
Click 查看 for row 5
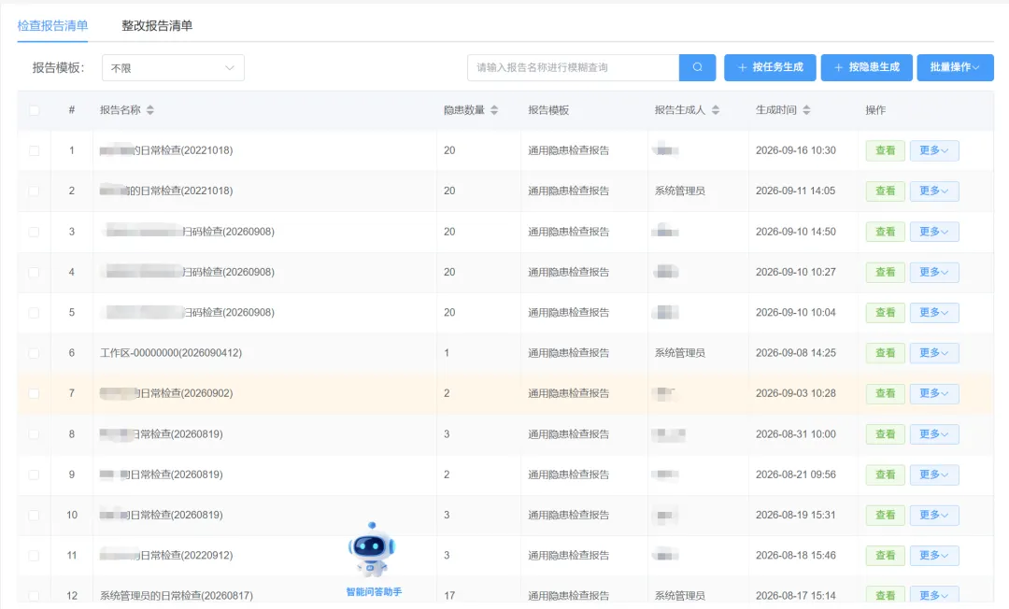point(886,313)
